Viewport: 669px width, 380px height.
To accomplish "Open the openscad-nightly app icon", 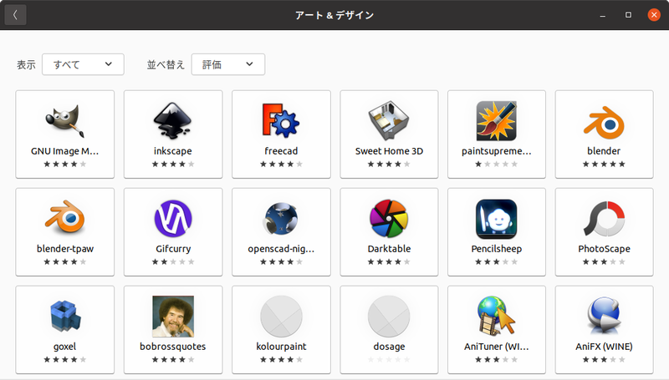I will (x=281, y=219).
